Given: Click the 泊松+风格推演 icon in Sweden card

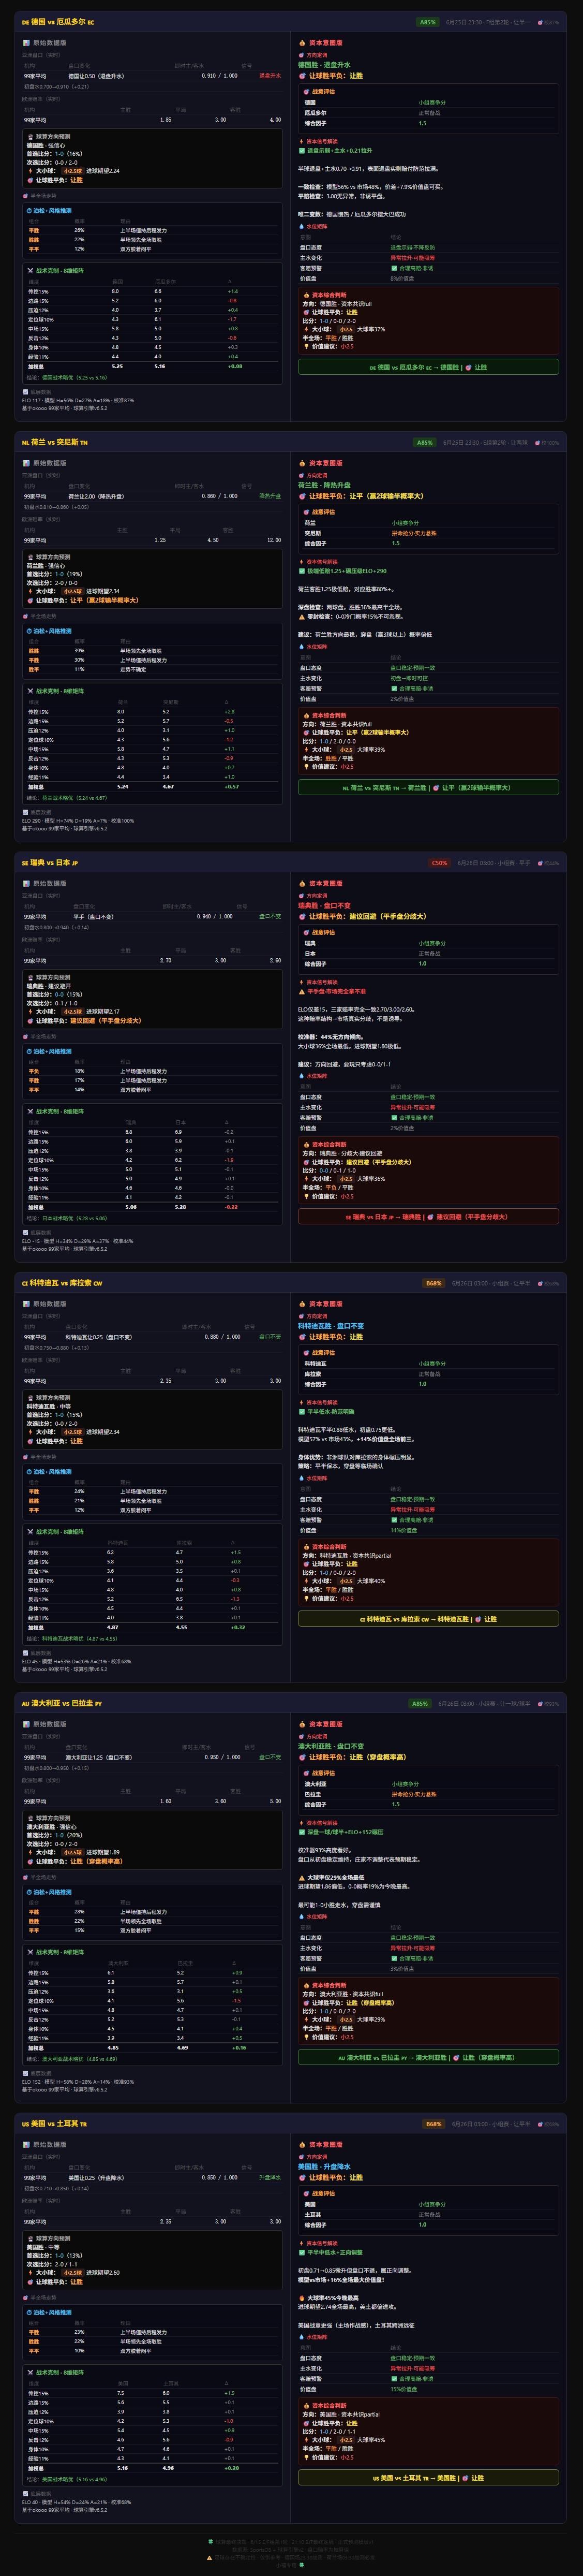Looking at the screenshot, I should pyautogui.click(x=30, y=1052).
